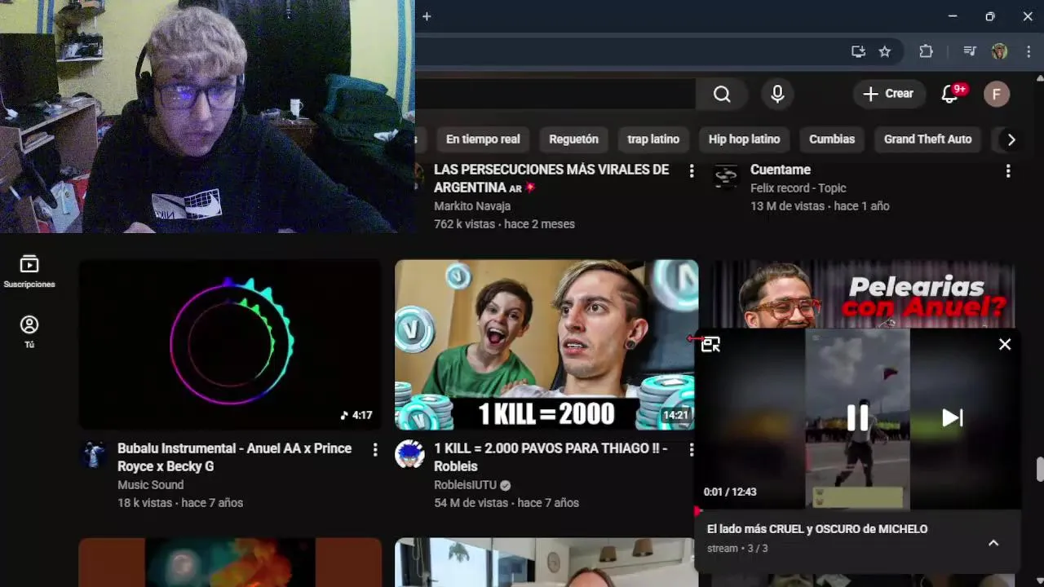Select the 'Hip hop latino' filter chip

[x=744, y=139]
